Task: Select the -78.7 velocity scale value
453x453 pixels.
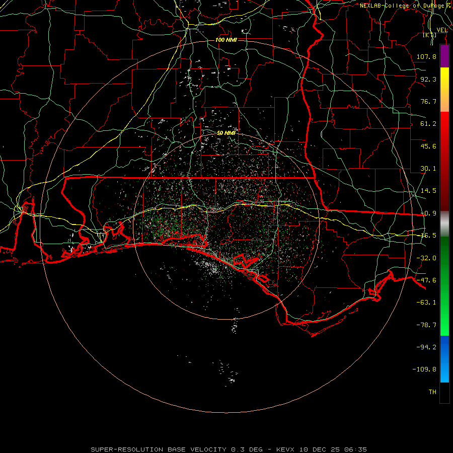Action: (x=426, y=325)
